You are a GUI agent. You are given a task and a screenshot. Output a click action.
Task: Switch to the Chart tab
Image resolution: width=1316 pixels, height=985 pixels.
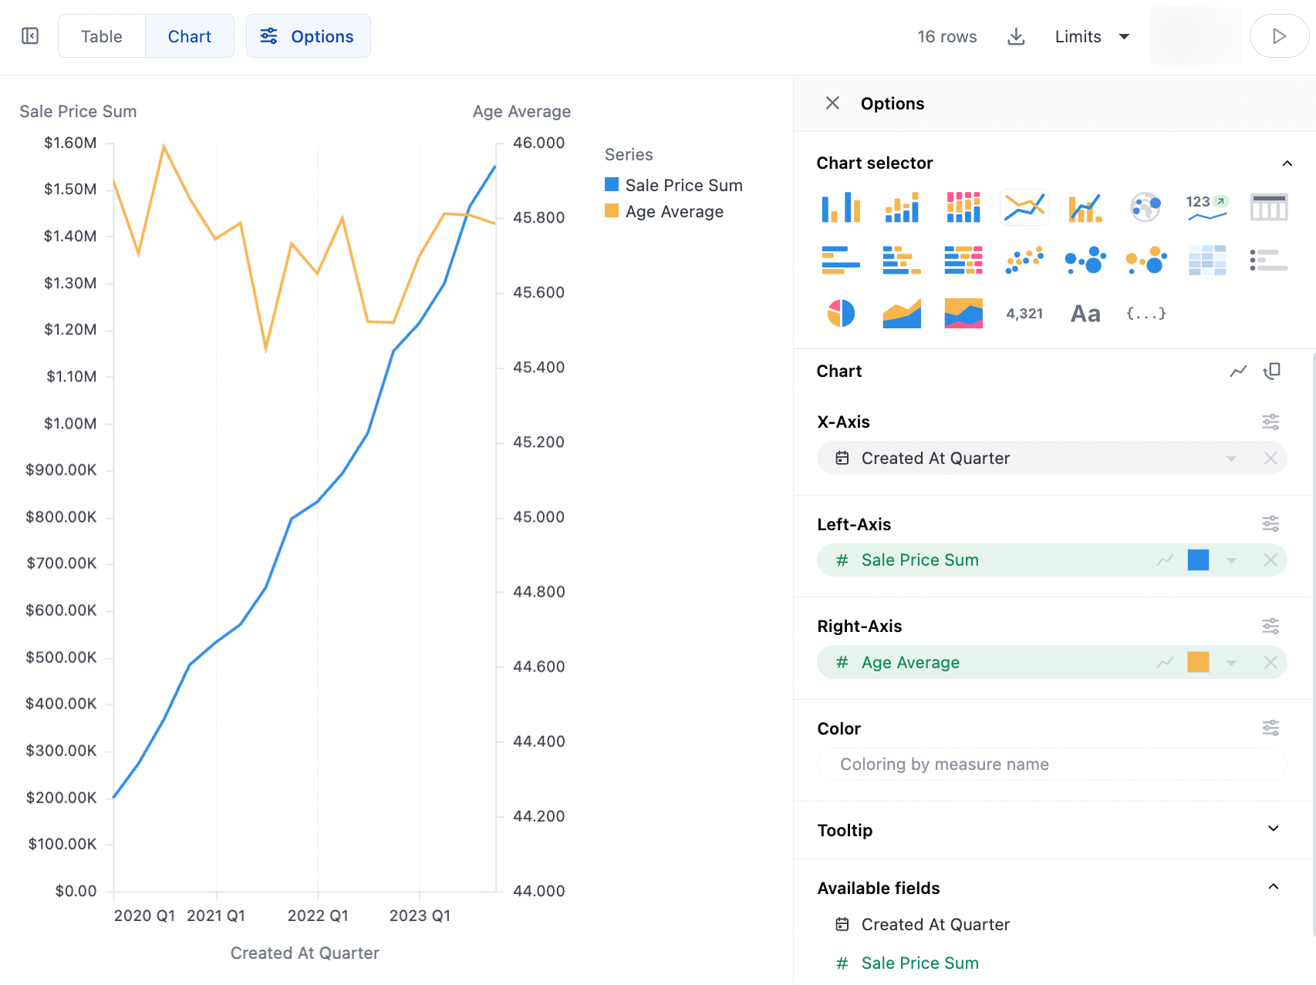click(x=190, y=36)
